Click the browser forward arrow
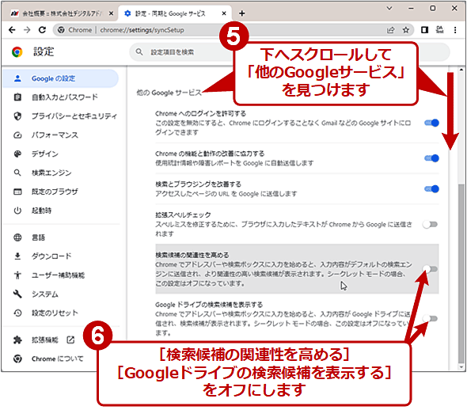This screenshot has width=467, height=410. point(27,30)
